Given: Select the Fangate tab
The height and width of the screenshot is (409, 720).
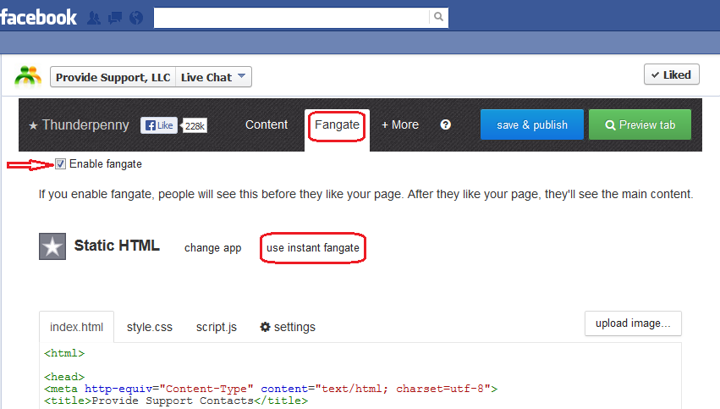Looking at the screenshot, I should (x=337, y=125).
